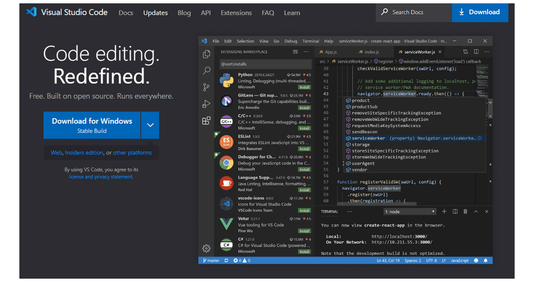
Task: Click the top-right Download button
Action: pyautogui.click(x=480, y=12)
